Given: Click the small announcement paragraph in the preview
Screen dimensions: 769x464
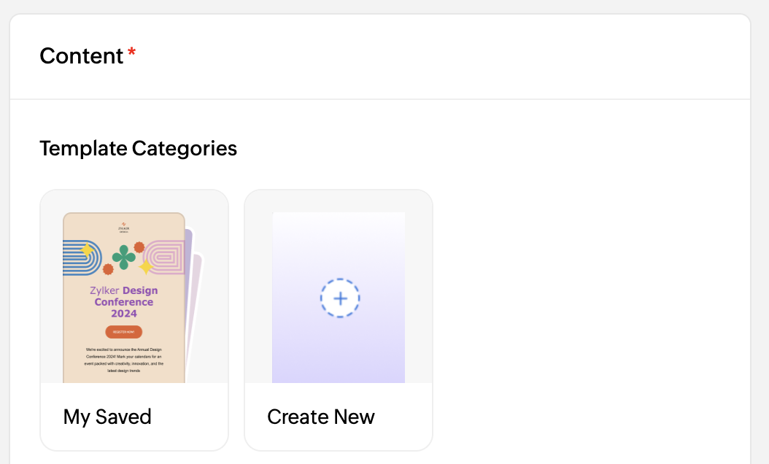Looking at the screenshot, I should [x=123, y=360].
